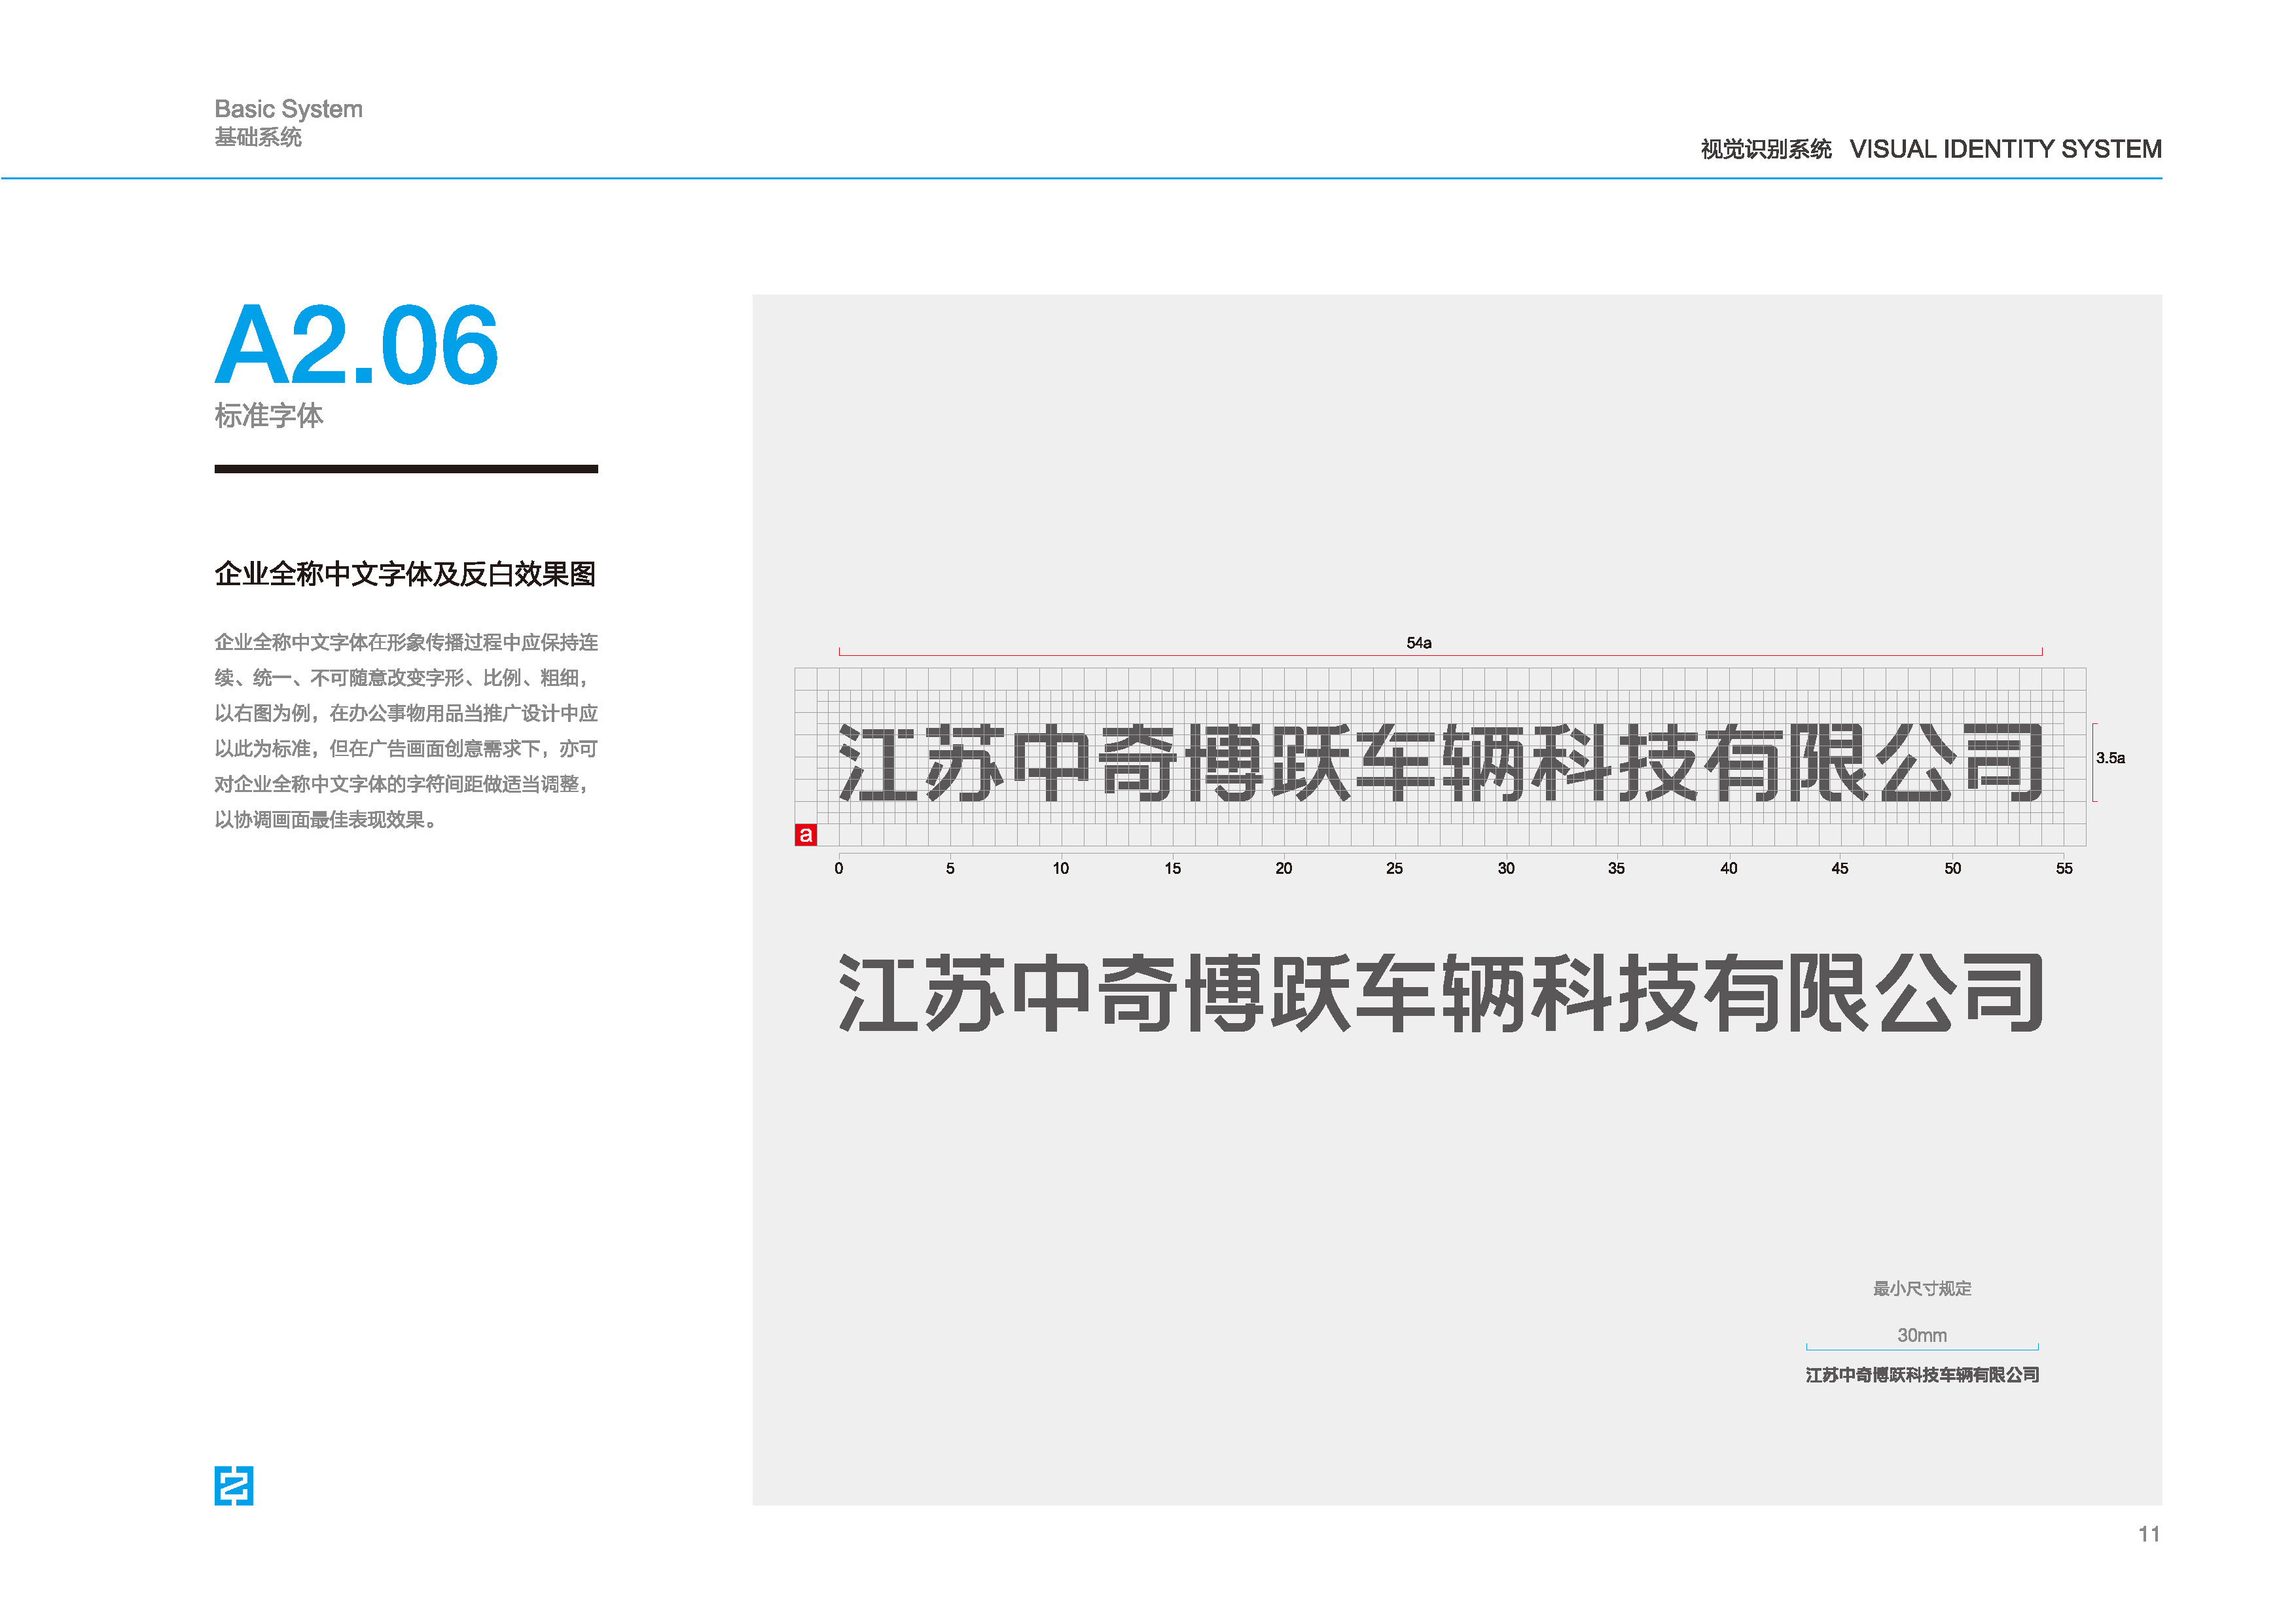
Task: Click the A2.06 section number heading
Action: point(356,346)
